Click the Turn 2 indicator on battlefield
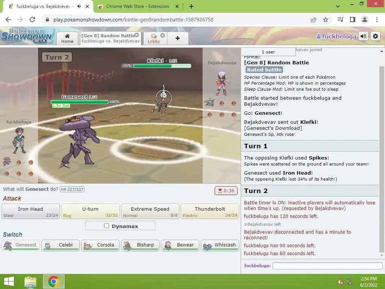The image size is (385, 289). pyautogui.click(x=57, y=57)
